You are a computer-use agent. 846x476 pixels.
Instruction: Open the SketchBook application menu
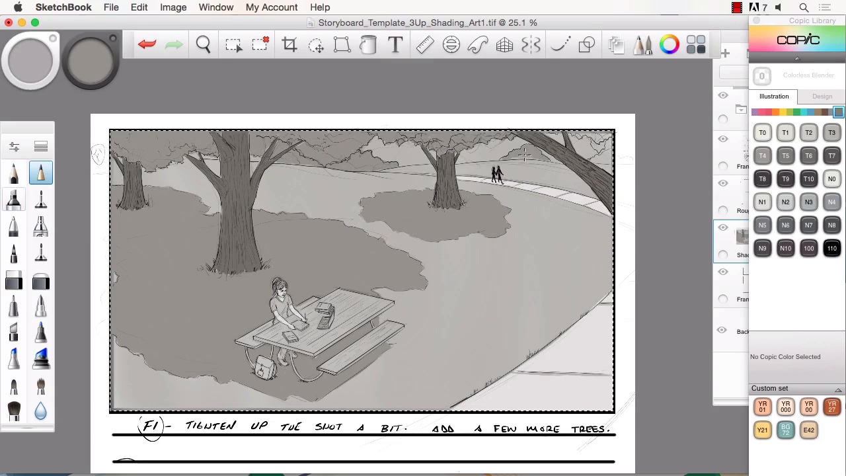(x=63, y=7)
